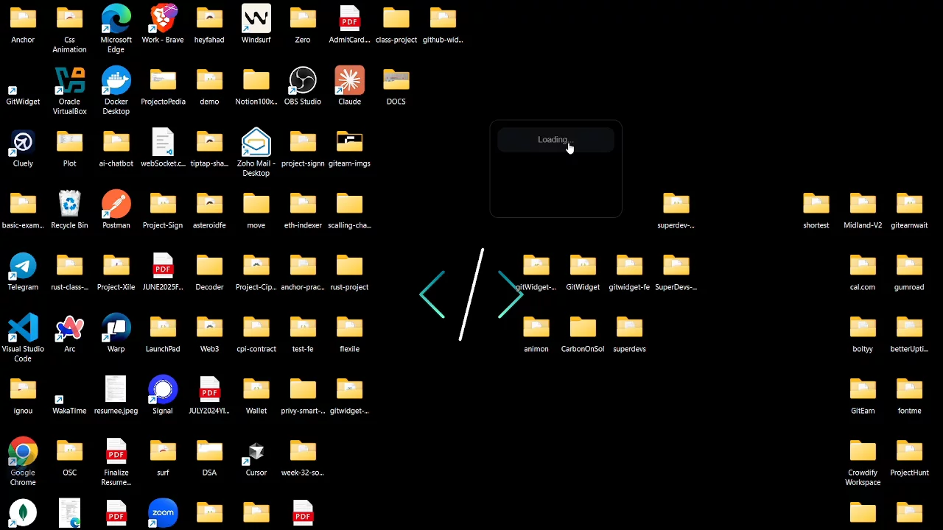Open the github-wid... folder
Screen dimensions: 943x530
(x=443, y=19)
